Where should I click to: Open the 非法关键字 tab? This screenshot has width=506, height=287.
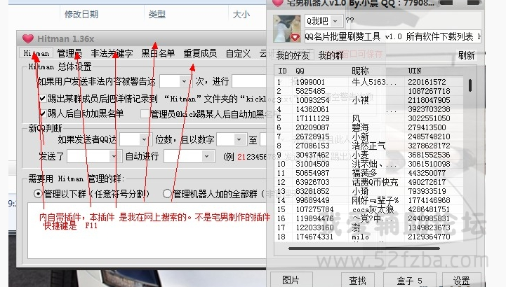pos(112,53)
